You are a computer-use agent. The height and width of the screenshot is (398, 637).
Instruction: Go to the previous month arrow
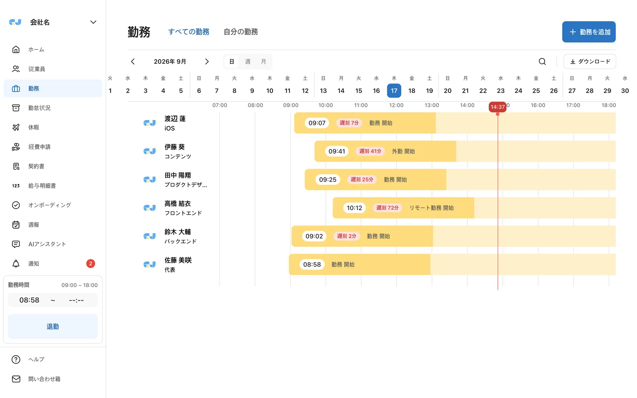pos(133,62)
